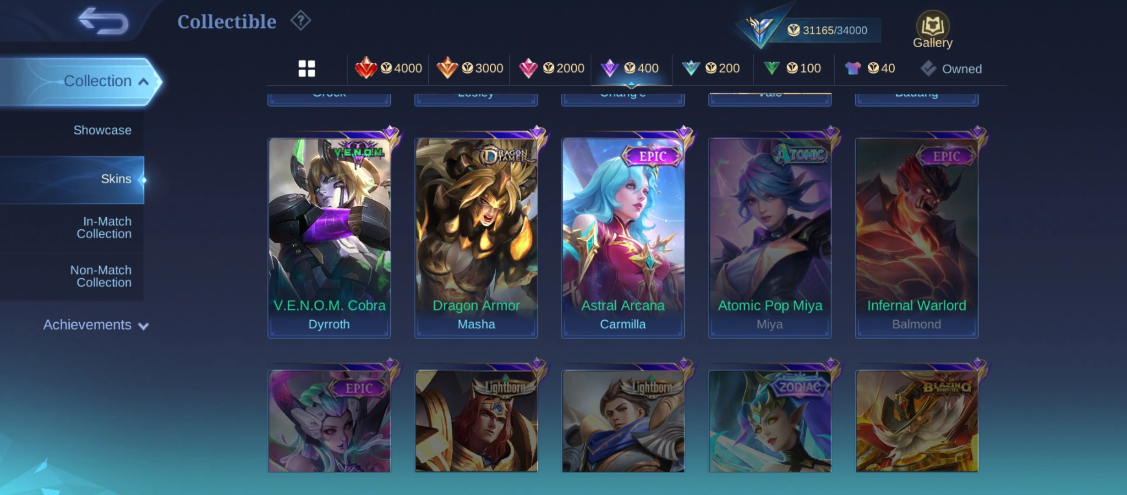
Task: Open the Non-Match Collection tab
Action: coord(101,276)
